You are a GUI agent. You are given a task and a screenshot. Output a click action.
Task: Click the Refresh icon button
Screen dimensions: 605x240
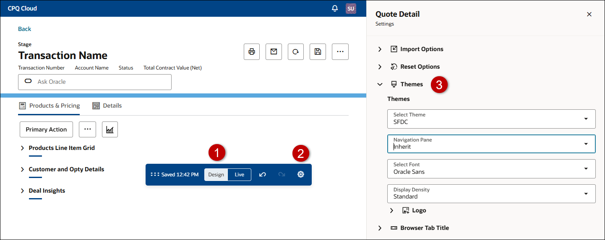(296, 52)
